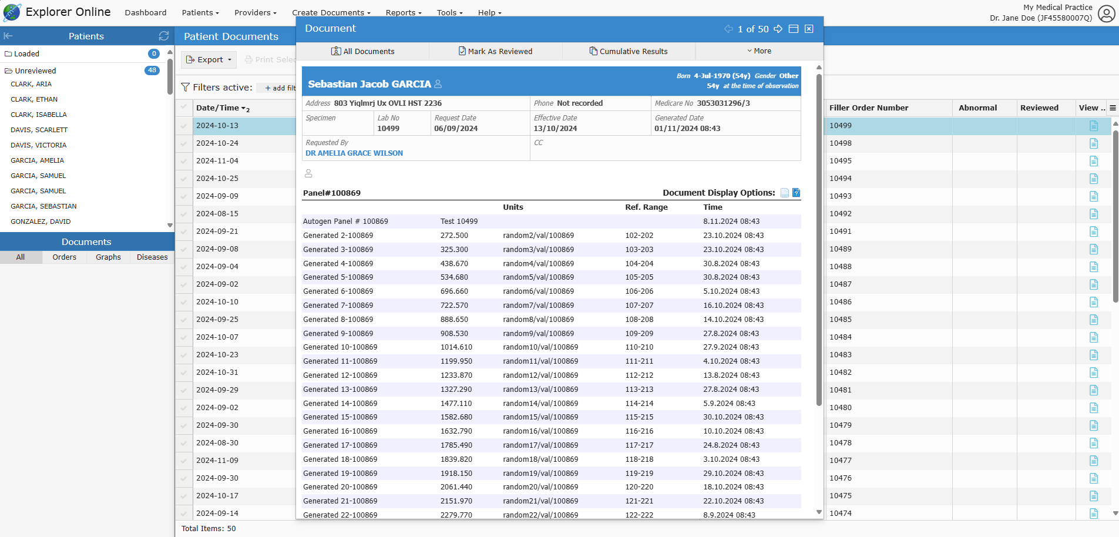
Task: Click the previous document arrow icon
Action: 728,29
